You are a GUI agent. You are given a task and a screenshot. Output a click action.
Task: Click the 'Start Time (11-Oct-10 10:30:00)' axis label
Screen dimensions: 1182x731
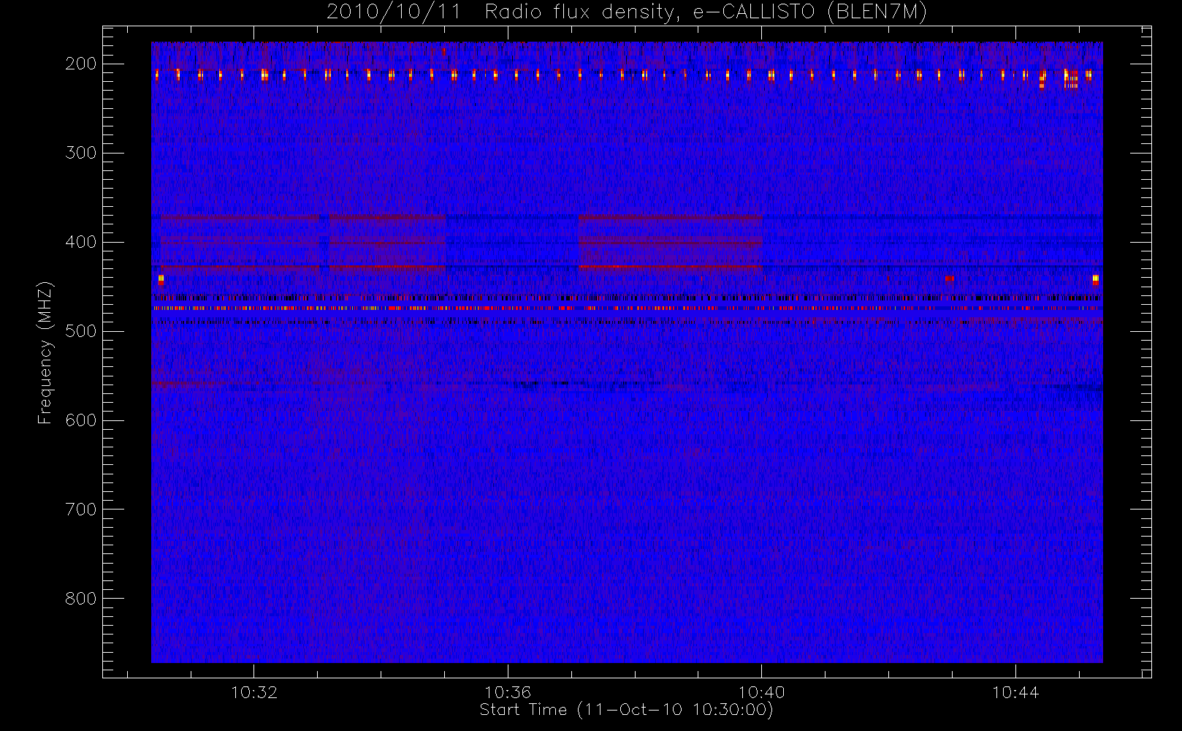(626, 710)
